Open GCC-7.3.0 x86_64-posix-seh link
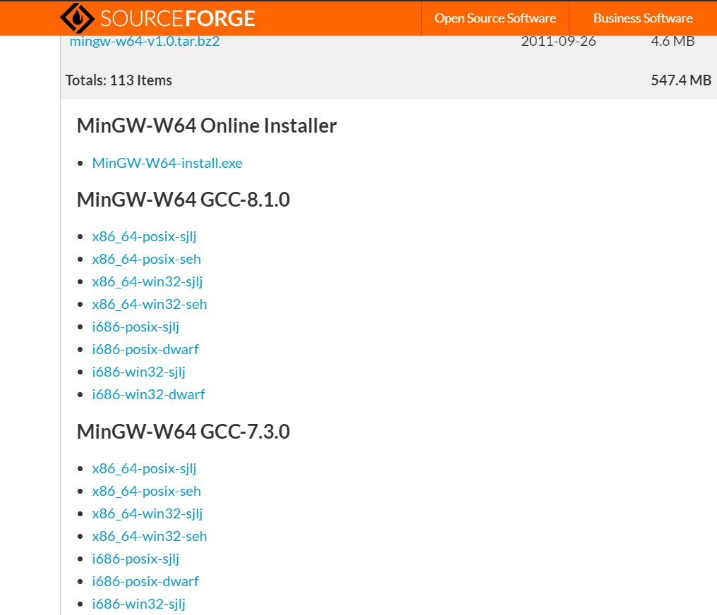This screenshot has width=717, height=615. pos(146,491)
